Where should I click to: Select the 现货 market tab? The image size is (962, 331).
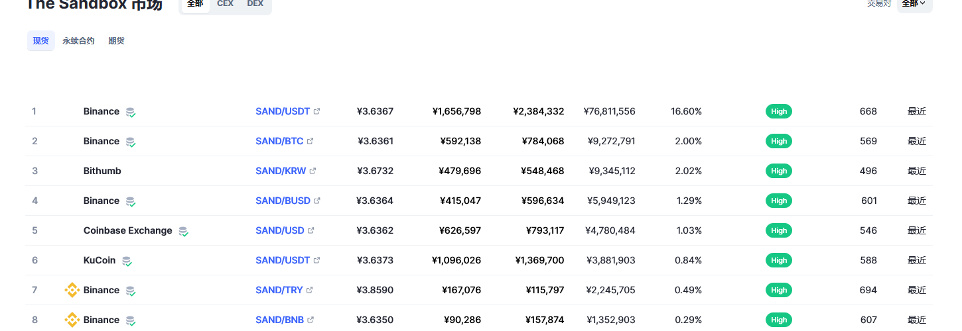41,41
